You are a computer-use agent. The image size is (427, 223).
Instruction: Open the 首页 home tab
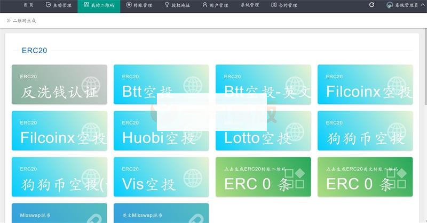[x=28, y=5]
